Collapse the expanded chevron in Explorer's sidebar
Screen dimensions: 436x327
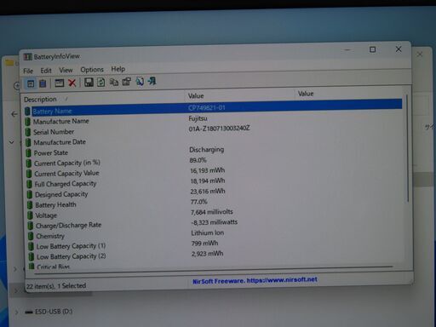tap(12, 142)
